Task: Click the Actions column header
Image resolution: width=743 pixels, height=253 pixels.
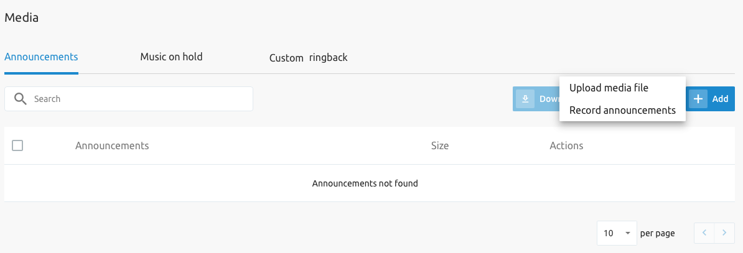Action: [x=566, y=145]
